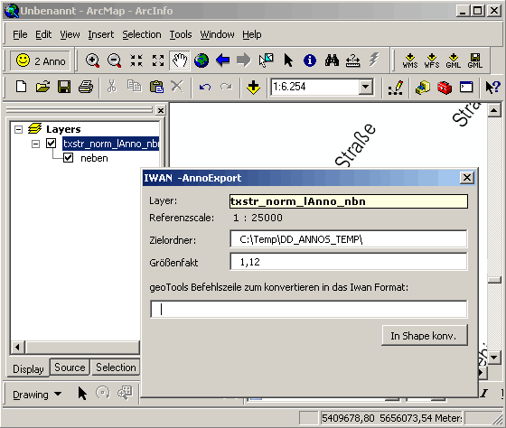Open the View menu

[x=70, y=34]
